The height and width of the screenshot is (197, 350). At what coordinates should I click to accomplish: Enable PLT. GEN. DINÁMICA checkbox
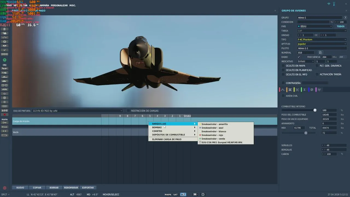pos(317,66)
